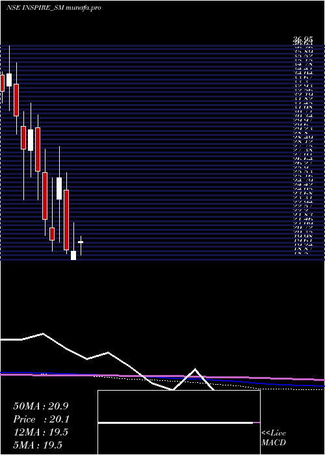Select the 50MA : 20.9 reading

[41, 406]
